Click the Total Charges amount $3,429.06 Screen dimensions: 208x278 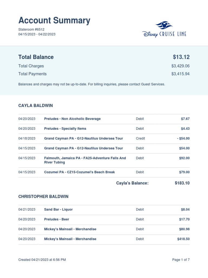(180, 66)
